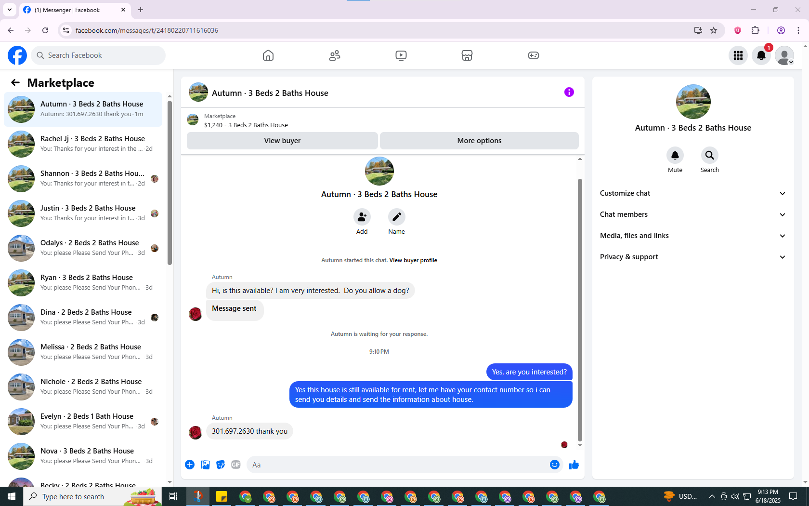Click the More options button
Image resolution: width=809 pixels, height=506 pixels.
pyautogui.click(x=479, y=141)
